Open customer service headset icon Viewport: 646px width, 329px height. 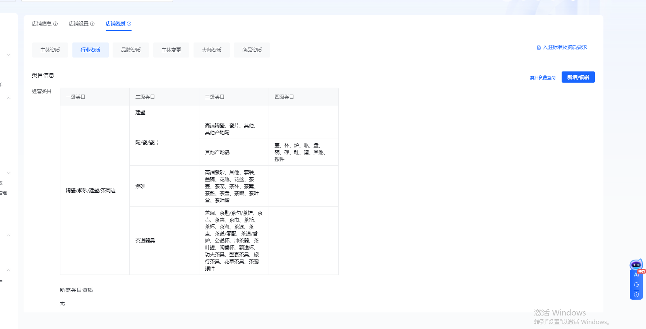tap(636, 285)
